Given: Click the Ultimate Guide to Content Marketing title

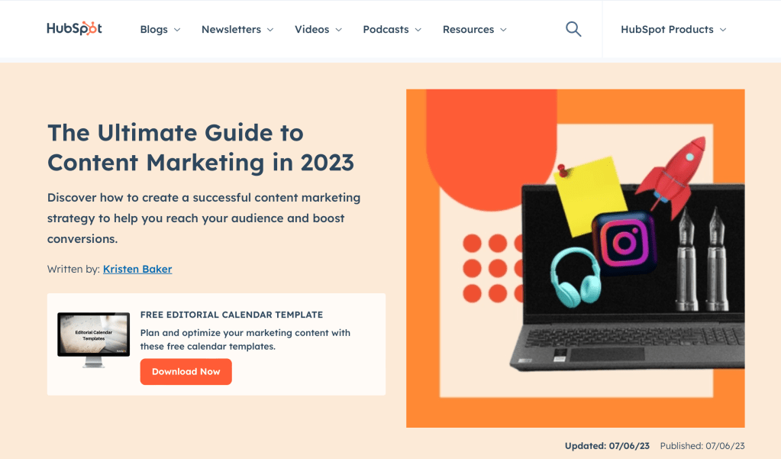Looking at the screenshot, I should click(x=201, y=147).
